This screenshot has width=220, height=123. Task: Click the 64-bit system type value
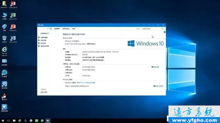93,57
